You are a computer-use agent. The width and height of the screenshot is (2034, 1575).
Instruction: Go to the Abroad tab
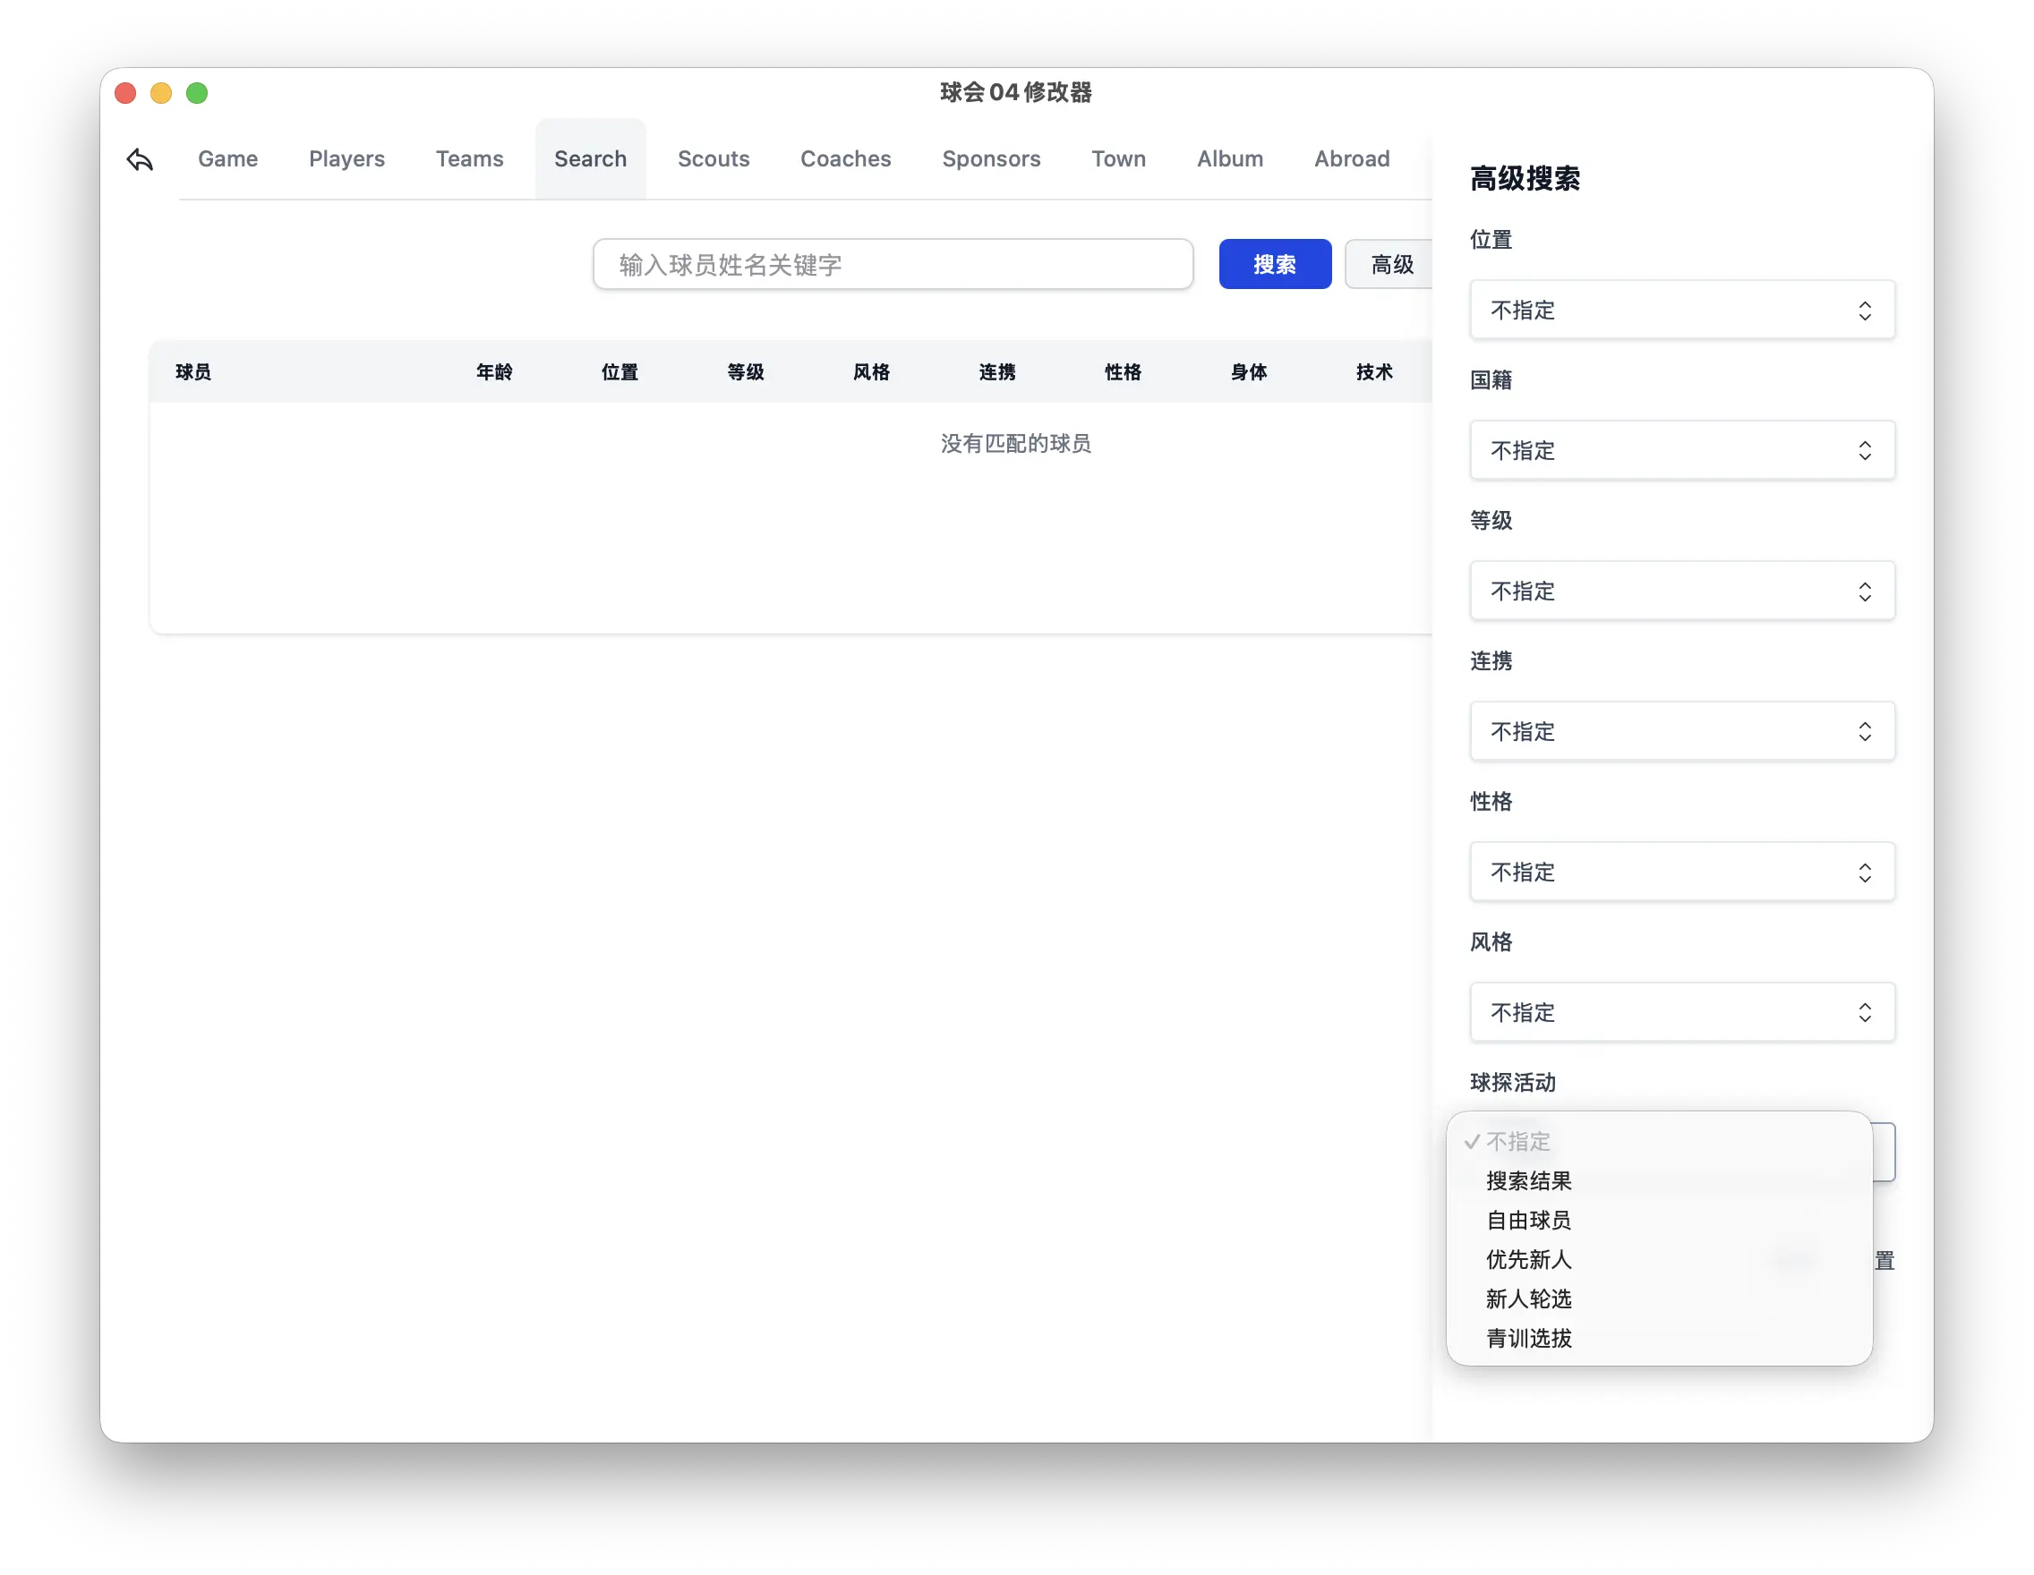(x=1351, y=158)
